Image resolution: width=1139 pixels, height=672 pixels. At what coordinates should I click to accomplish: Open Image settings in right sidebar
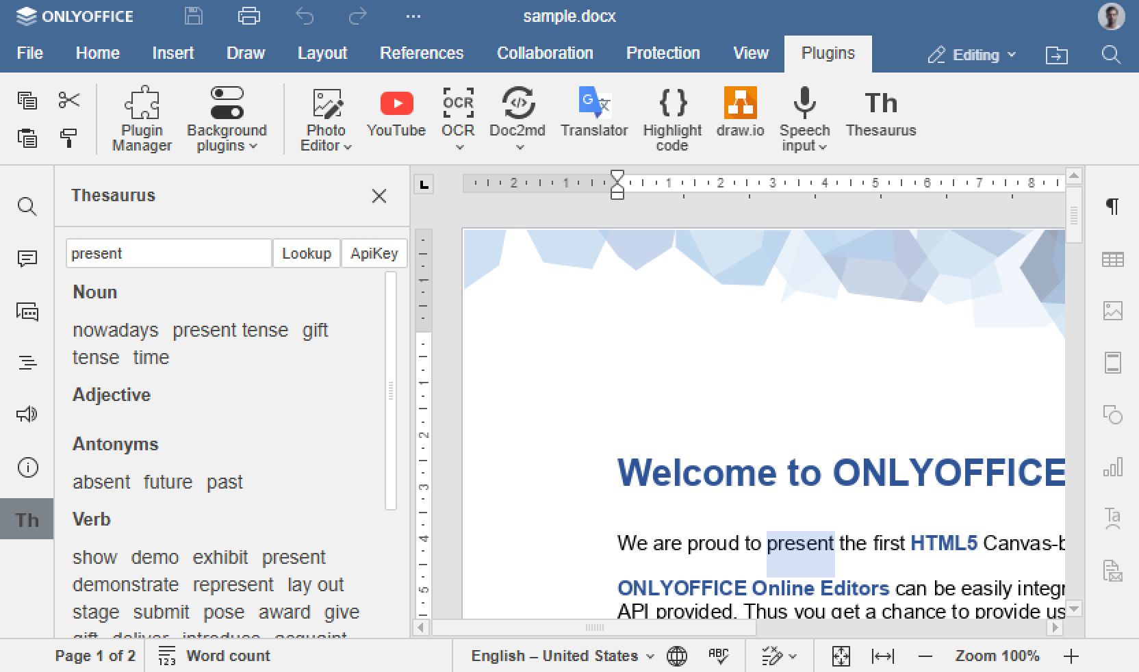1113,311
